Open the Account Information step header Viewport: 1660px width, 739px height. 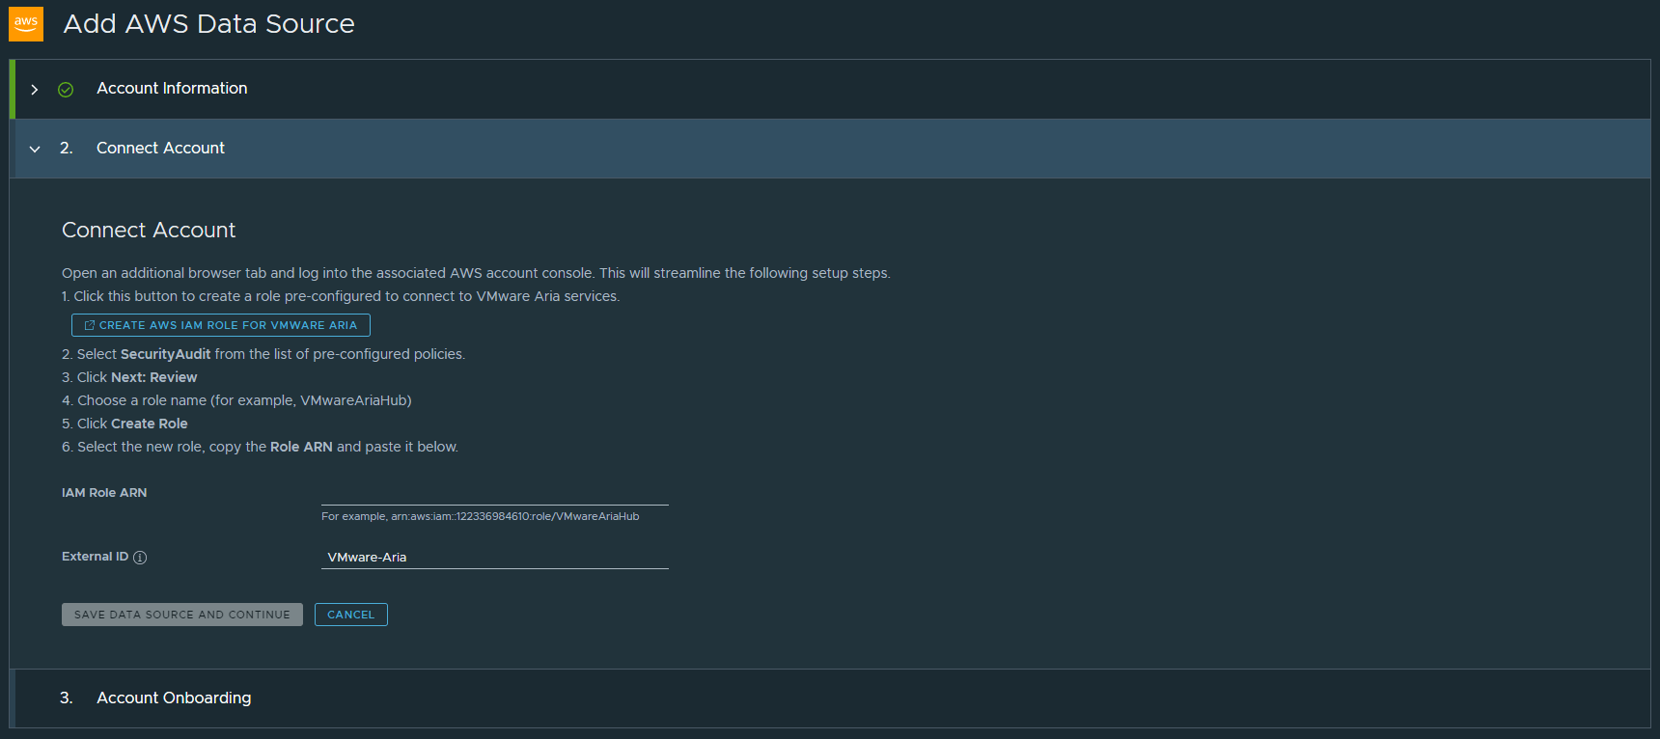[830, 89]
